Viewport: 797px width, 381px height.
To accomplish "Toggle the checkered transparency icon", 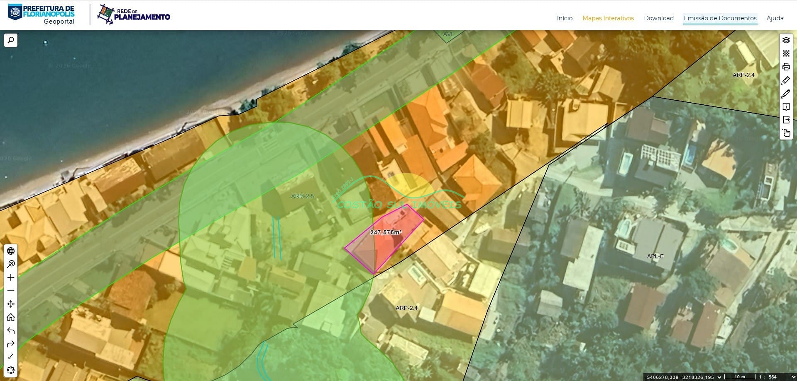I will (786, 53).
